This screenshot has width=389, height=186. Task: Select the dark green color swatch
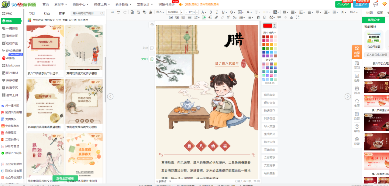click(264, 48)
